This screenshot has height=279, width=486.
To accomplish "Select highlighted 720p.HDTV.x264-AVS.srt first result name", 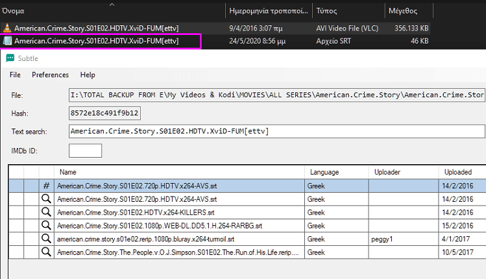I will pos(137,186).
